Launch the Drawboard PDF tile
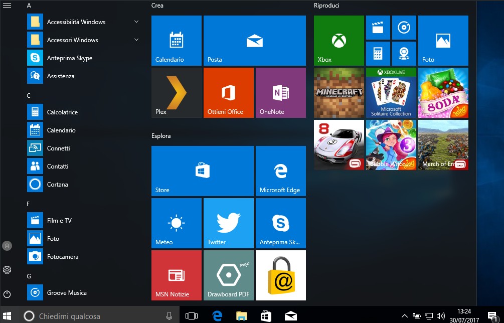 229,275
